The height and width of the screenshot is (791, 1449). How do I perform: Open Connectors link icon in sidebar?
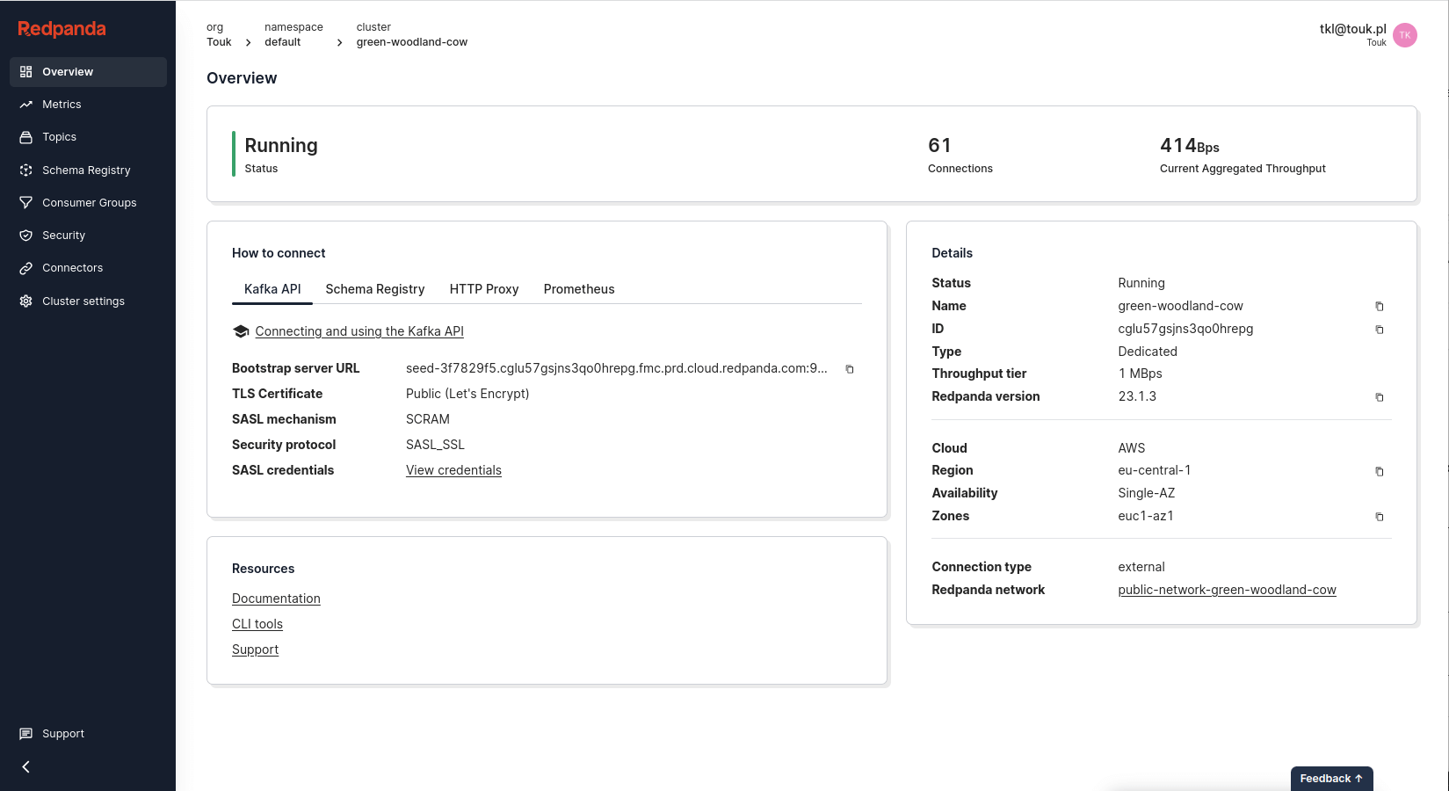coord(26,268)
